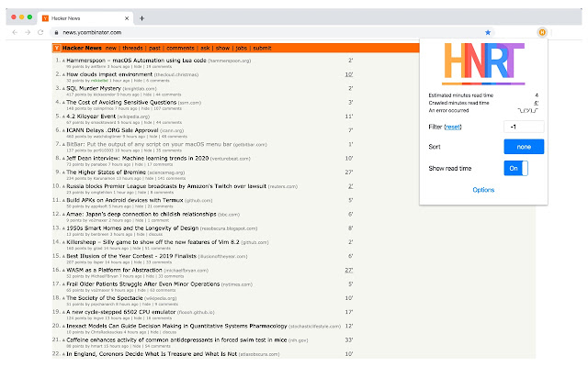Upvote the 6502 CPU emulator story
Image resolution: width=588 pixels, height=367 pixels.
[63, 312]
